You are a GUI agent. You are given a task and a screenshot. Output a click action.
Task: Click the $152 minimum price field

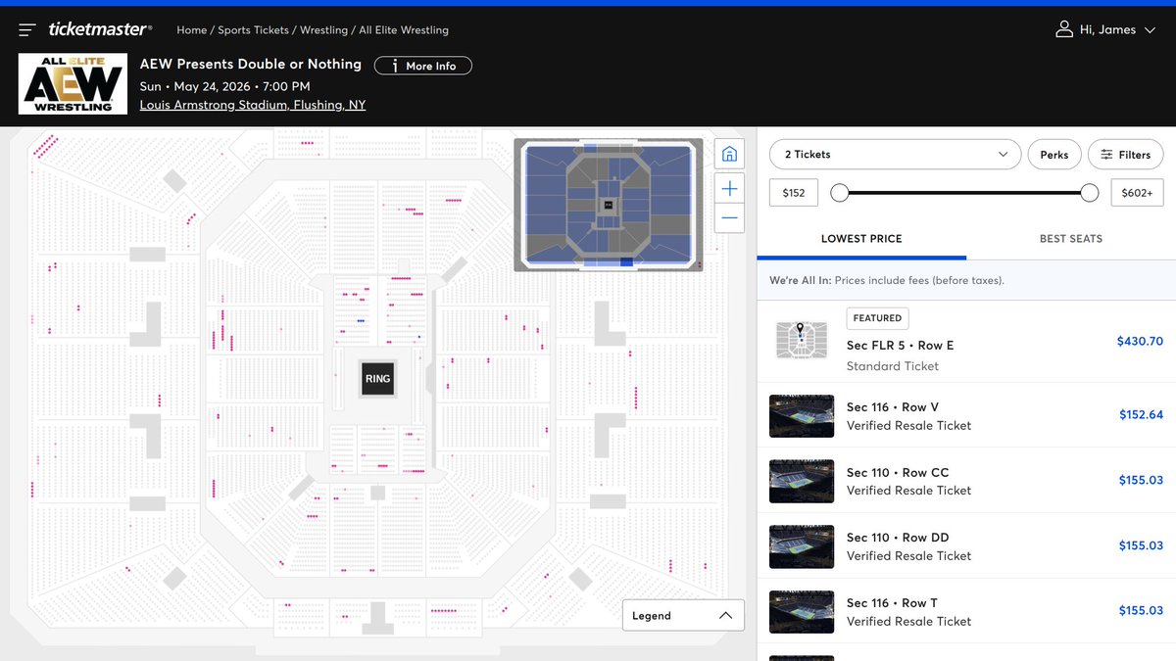(x=794, y=193)
